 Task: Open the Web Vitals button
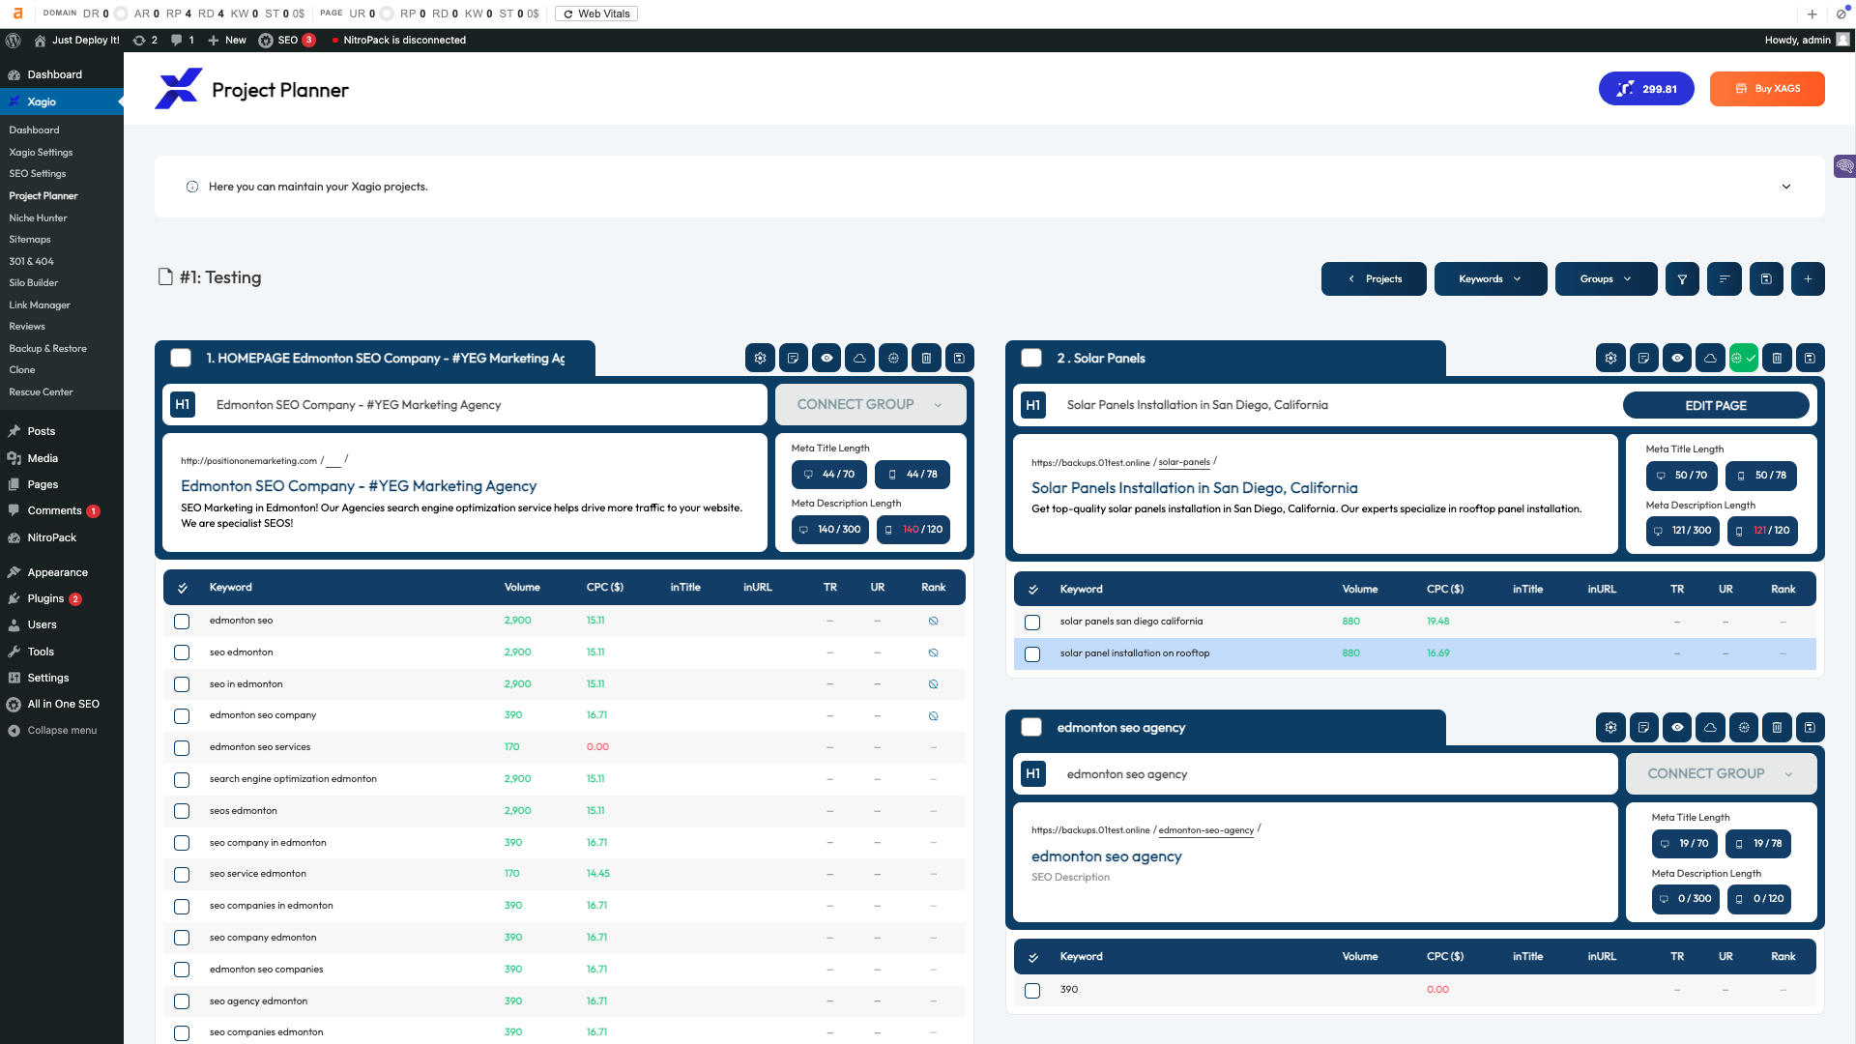(x=596, y=14)
